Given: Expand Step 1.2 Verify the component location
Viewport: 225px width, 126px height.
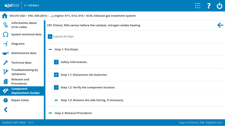Looking at the screenshot, I should coord(57,87).
